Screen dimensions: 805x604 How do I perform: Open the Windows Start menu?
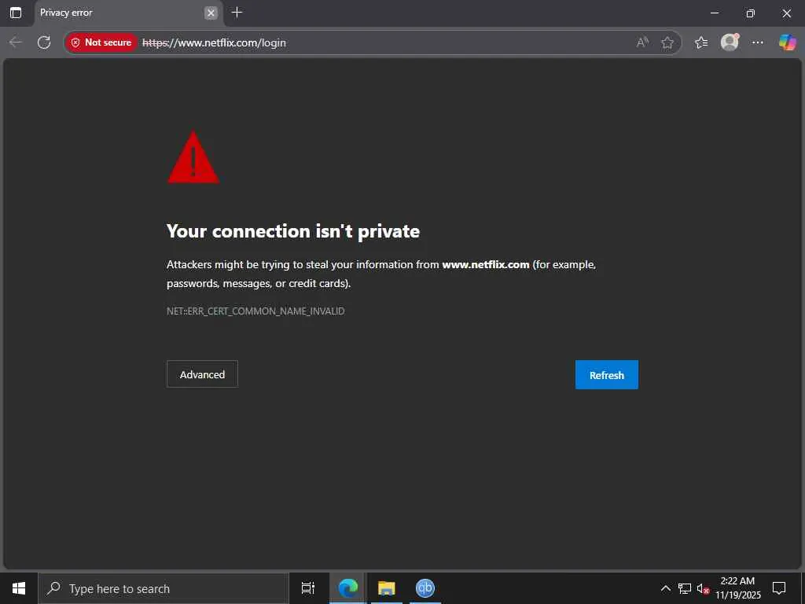tap(19, 588)
